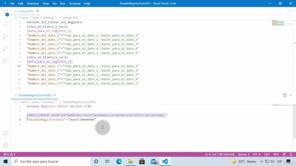Click Desktop in lower editor breadcrumb
This screenshot has width=296, height=166.
click(48, 102)
